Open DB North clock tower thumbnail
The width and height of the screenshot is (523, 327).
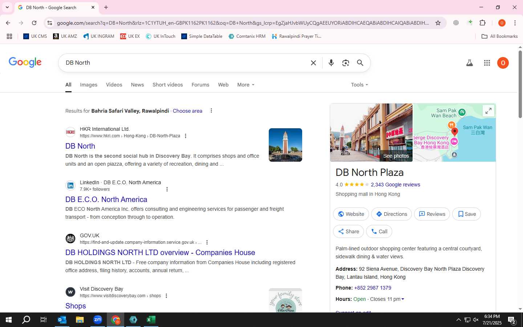pos(285,145)
